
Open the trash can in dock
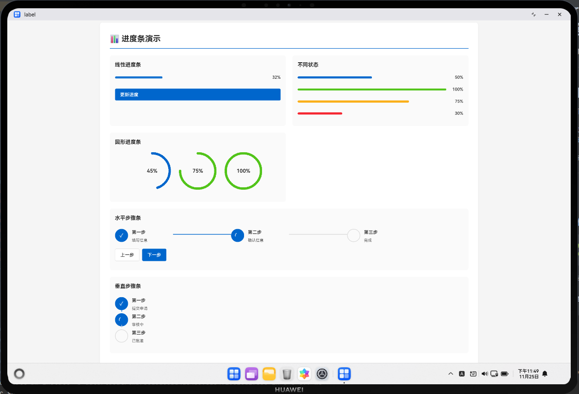point(287,374)
